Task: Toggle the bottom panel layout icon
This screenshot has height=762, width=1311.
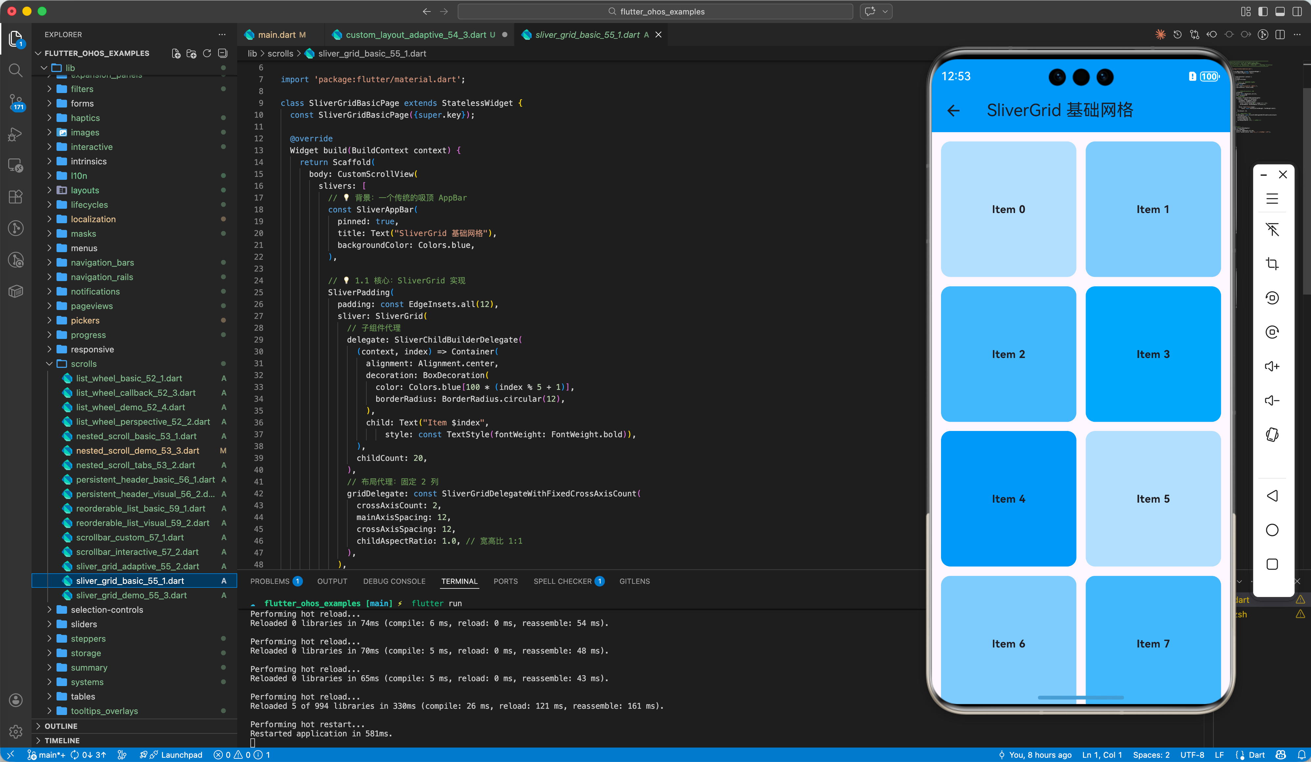Action: [x=1280, y=12]
